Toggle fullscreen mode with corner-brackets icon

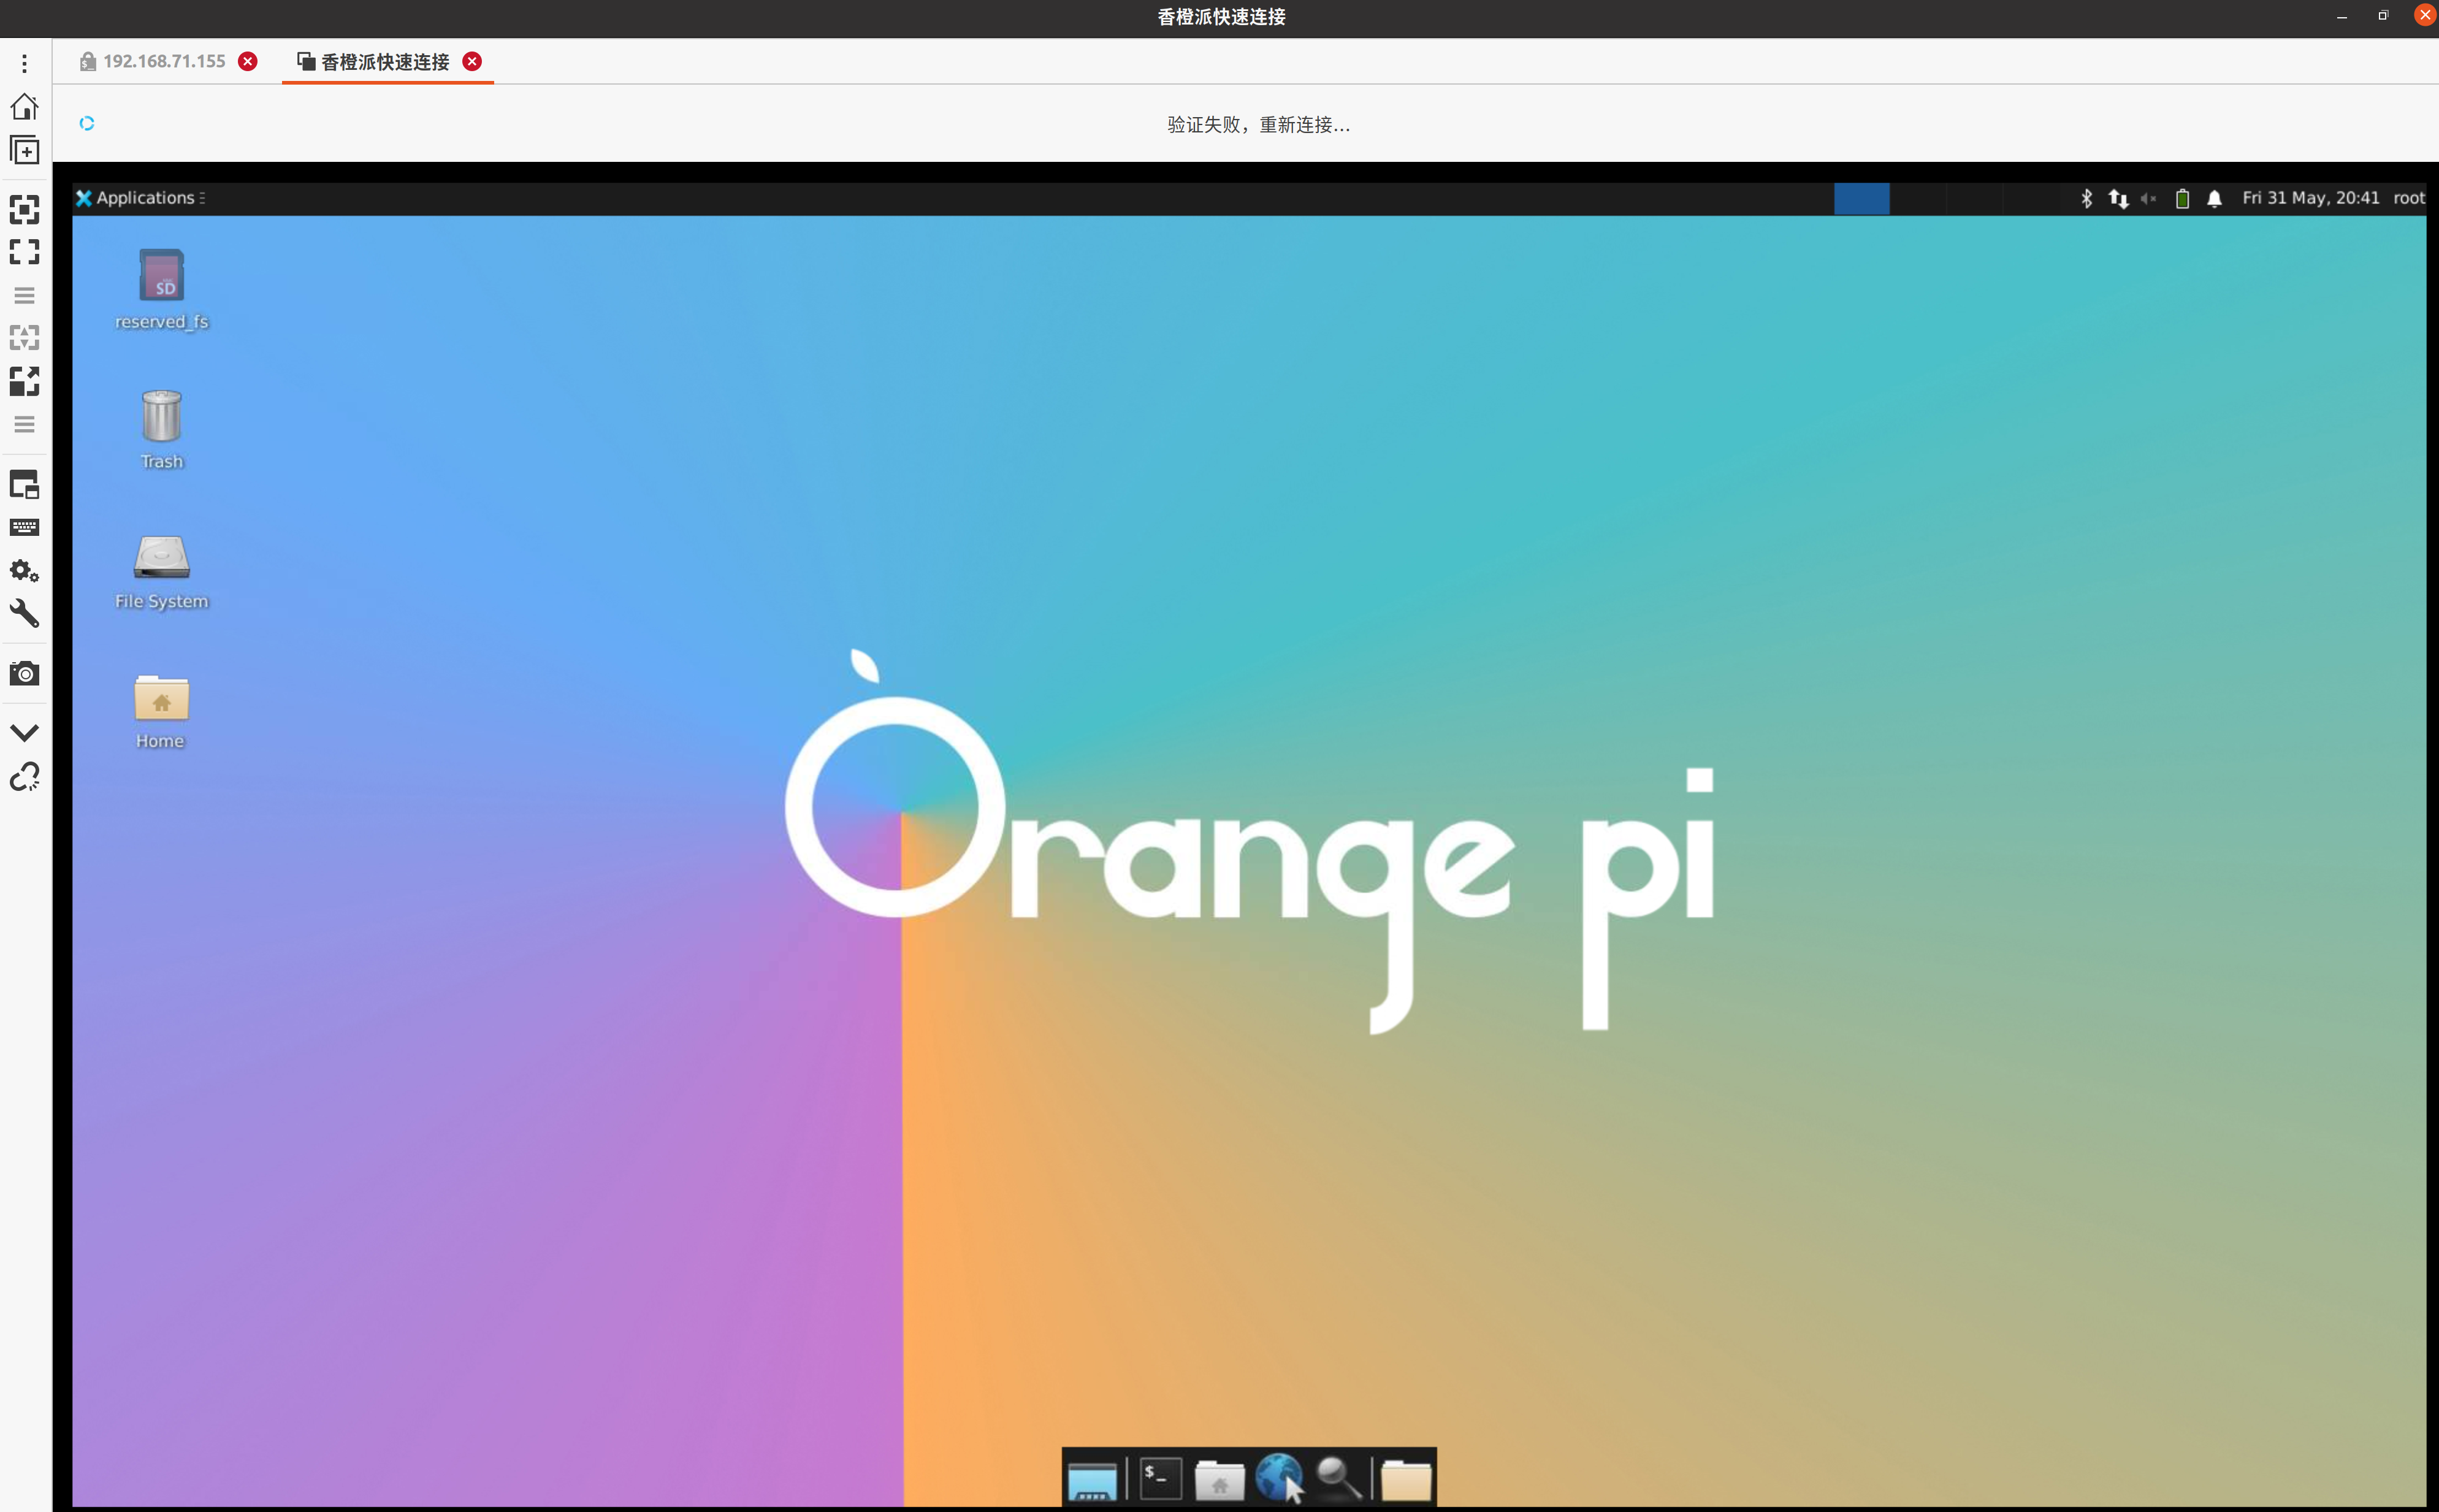click(x=24, y=252)
